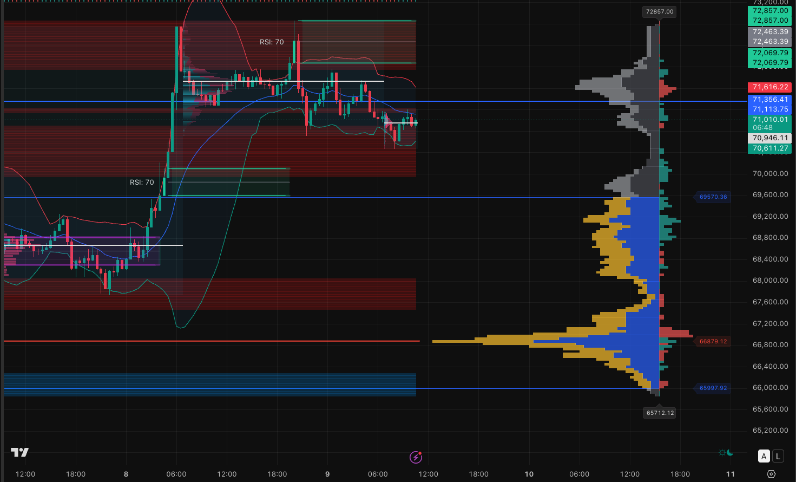Click the 65997.92 value area low label

713,388
